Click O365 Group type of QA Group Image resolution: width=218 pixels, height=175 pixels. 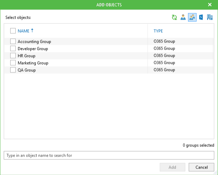pyautogui.click(x=164, y=70)
